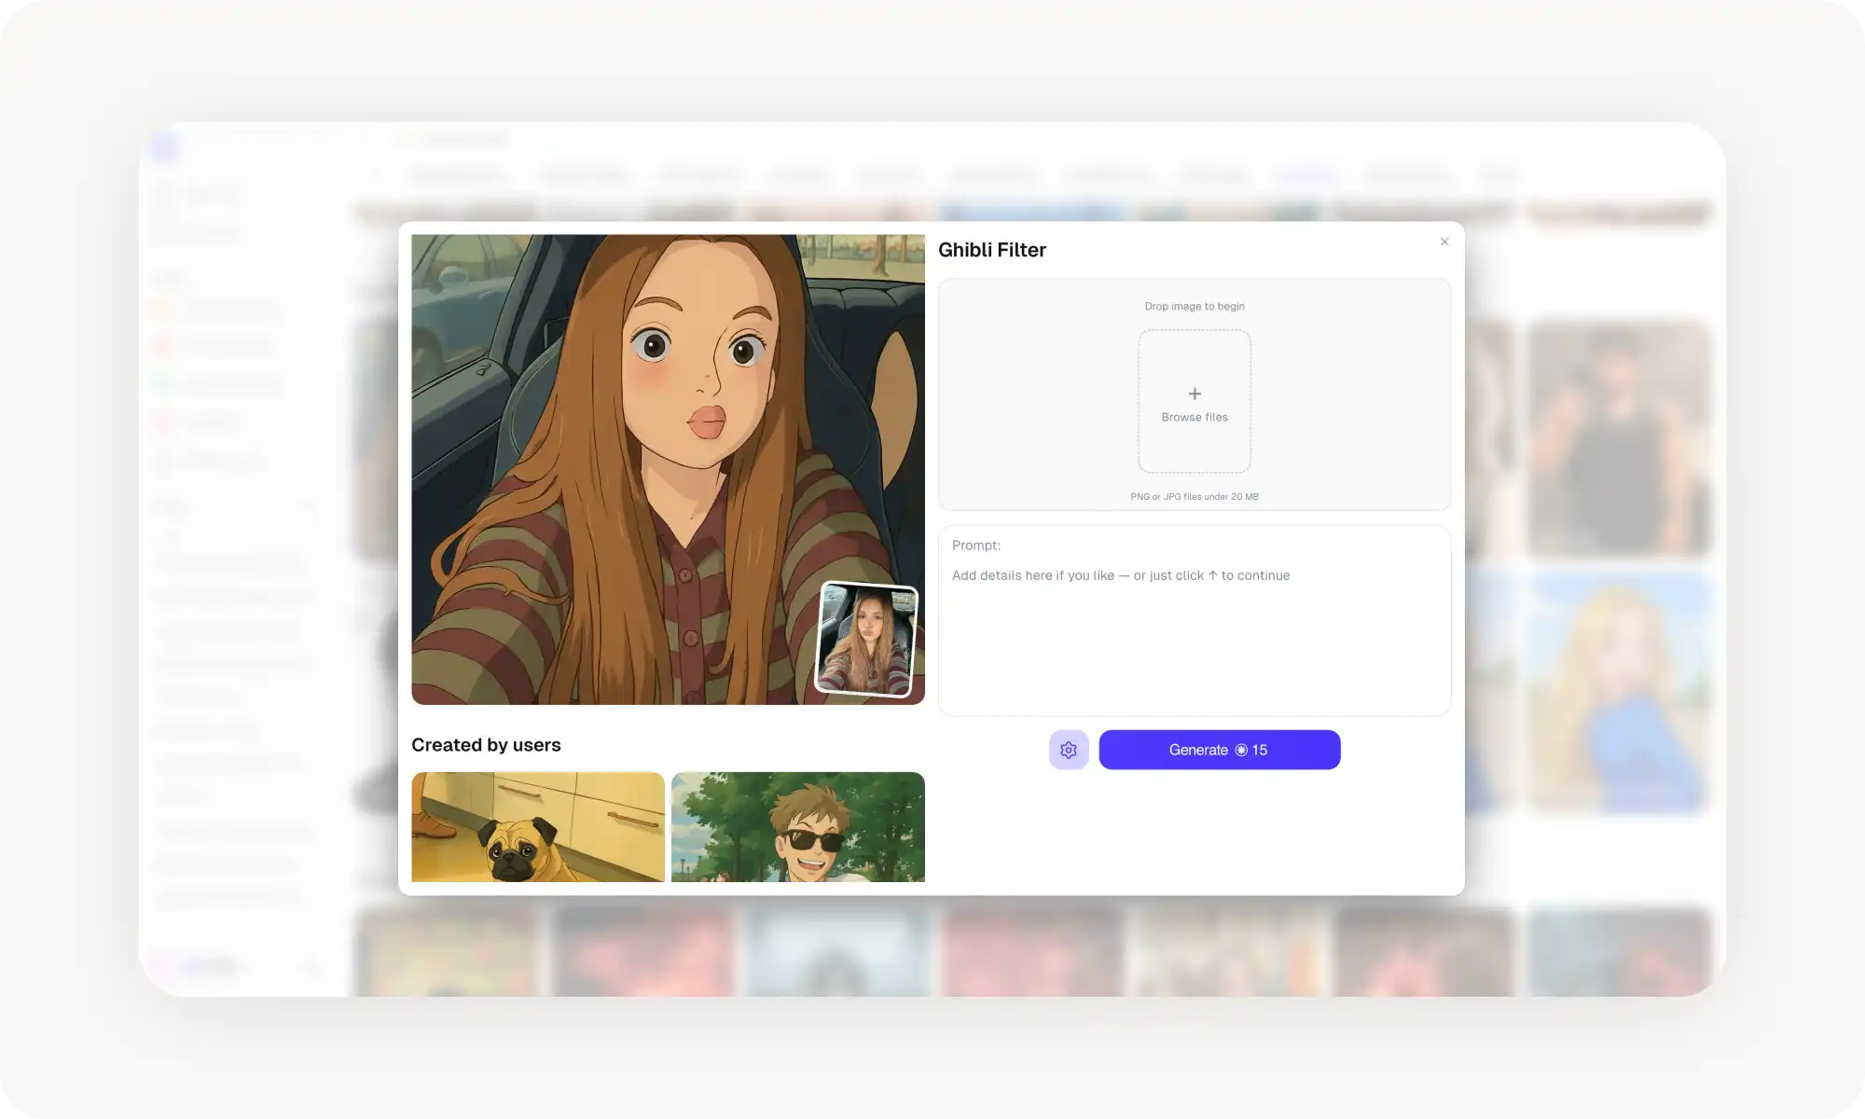
Task: Click Browse files to upload an image
Action: [1194, 417]
